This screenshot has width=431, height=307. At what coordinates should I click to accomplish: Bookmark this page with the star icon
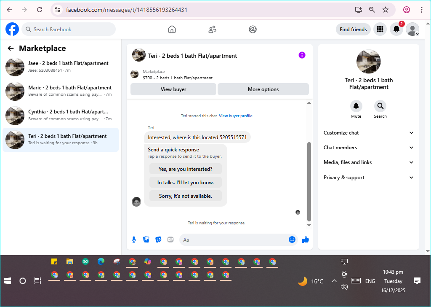click(x=386, y=10)
